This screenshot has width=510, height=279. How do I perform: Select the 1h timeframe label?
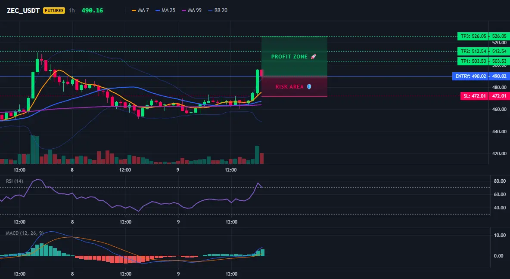click(72, 10)
